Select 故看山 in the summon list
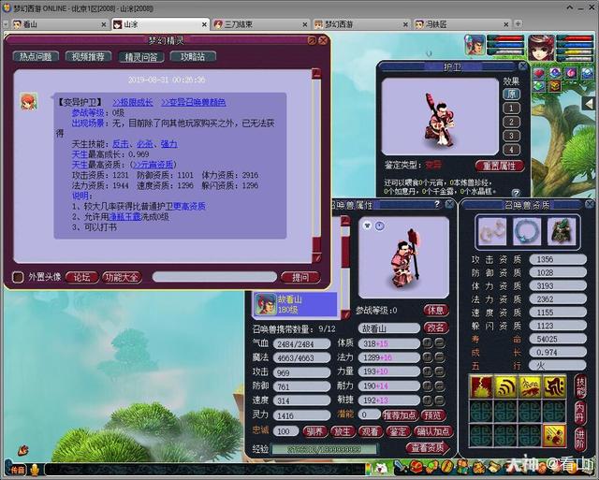This screenshot has height=480, width=599. coord(295,304)
